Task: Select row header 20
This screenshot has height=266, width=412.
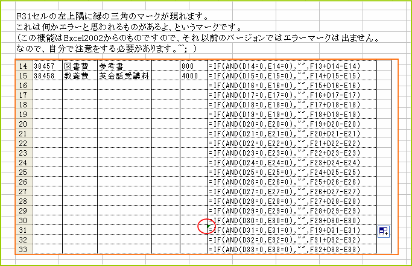Action: coord(24,124)
